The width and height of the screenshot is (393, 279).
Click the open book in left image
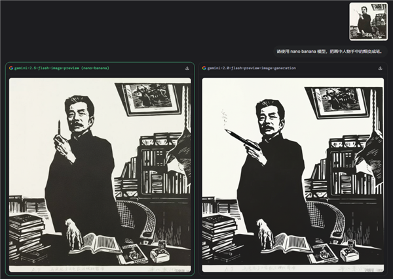click(x=96, y=243)
